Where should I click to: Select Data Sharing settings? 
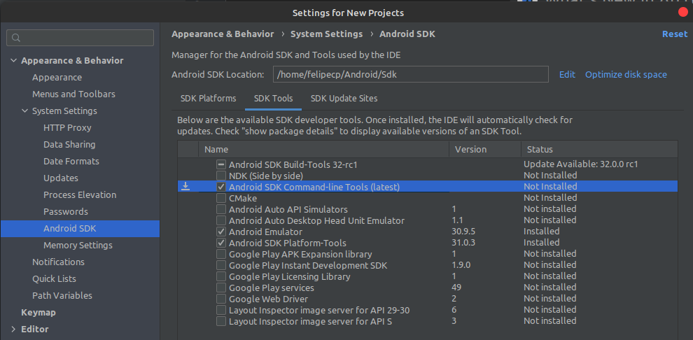(x=69, y=144)
